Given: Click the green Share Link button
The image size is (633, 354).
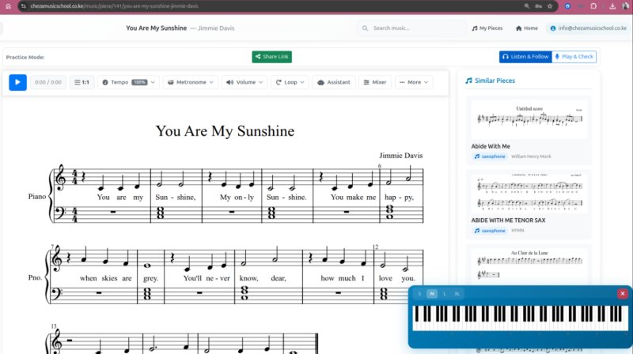Looking at the screenshot, I should point(271,57).
